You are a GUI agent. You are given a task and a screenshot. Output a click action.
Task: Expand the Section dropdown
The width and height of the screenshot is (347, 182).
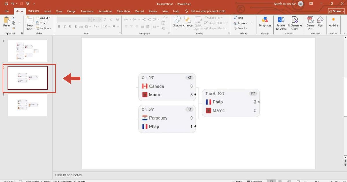[44, 28]
